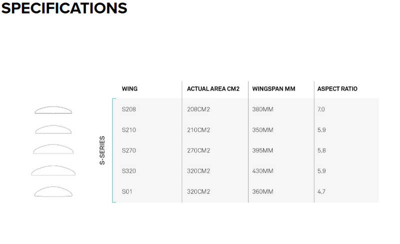400x244 pixels.
Task: Click the ACTUAL AREA CM2 column header
Action: coord(213,89)
